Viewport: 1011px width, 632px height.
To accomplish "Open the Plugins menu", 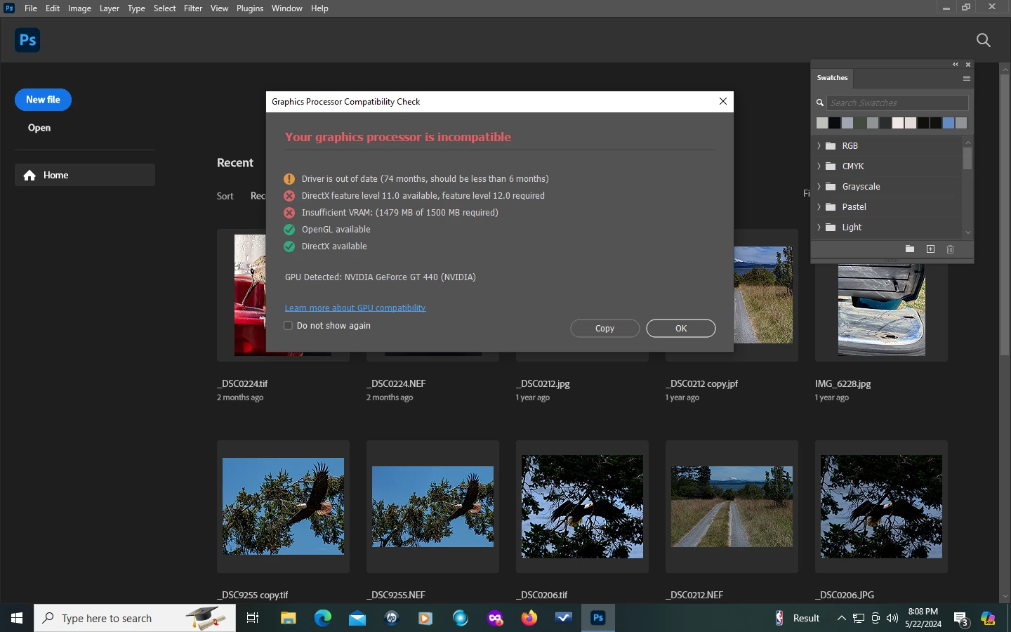I will tap(250, 8).
